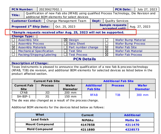Check the Data Sheet checkbox
161x134 pixels.
pos(65,44)
